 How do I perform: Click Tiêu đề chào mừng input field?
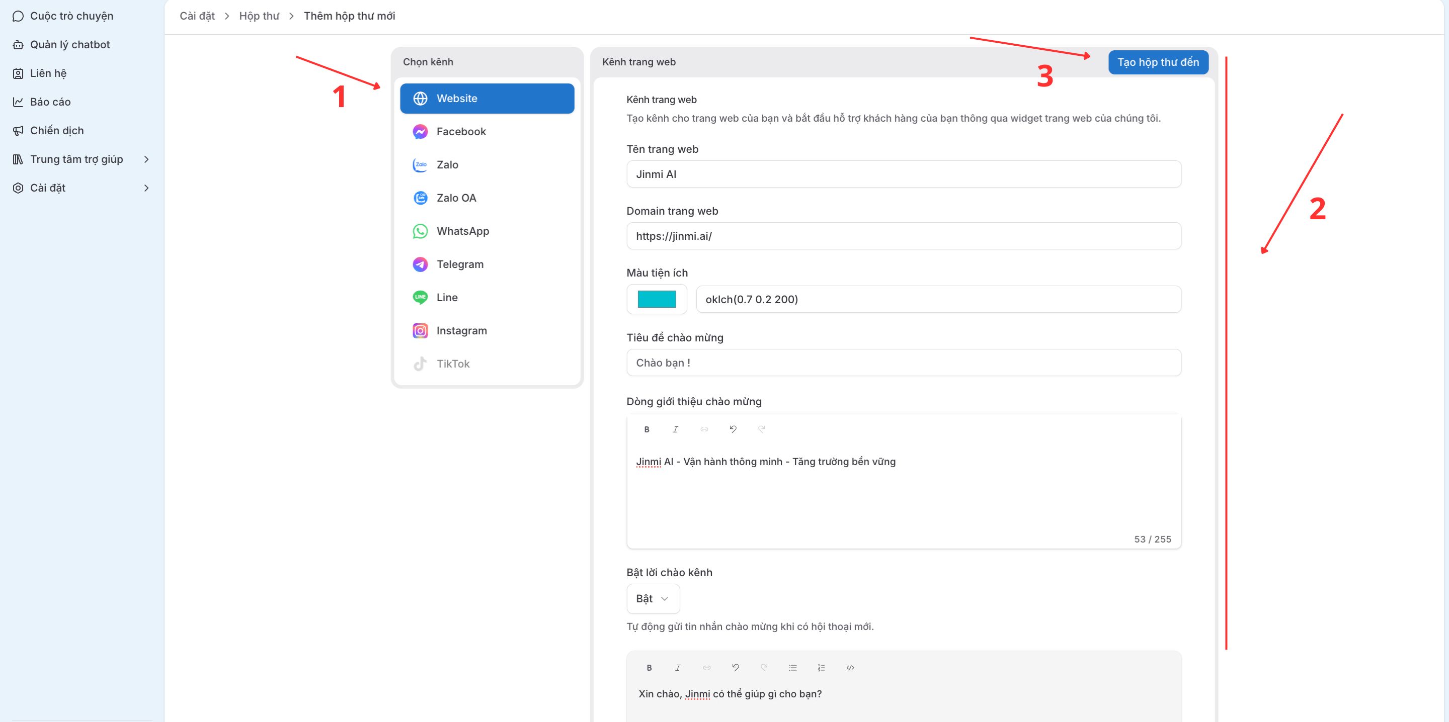(x=904, y=363)
